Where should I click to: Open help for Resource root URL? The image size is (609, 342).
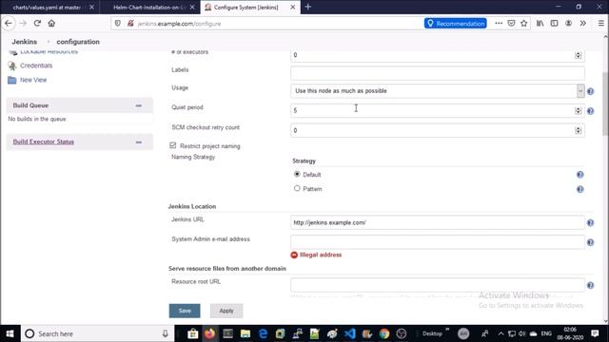coord(590,285)
